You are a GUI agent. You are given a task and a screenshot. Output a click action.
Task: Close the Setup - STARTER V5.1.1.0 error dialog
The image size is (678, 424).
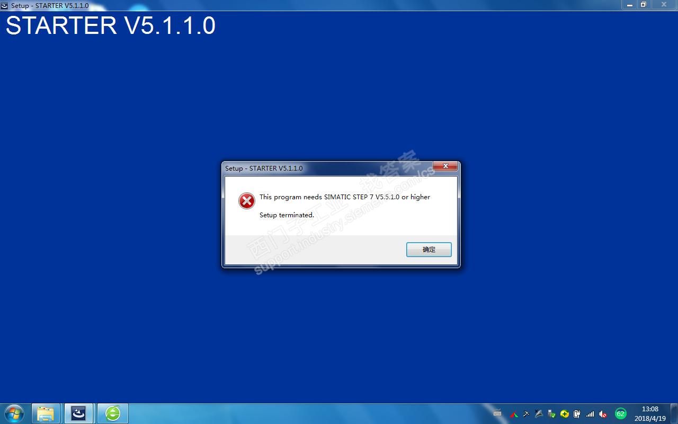tap(445, 166)
